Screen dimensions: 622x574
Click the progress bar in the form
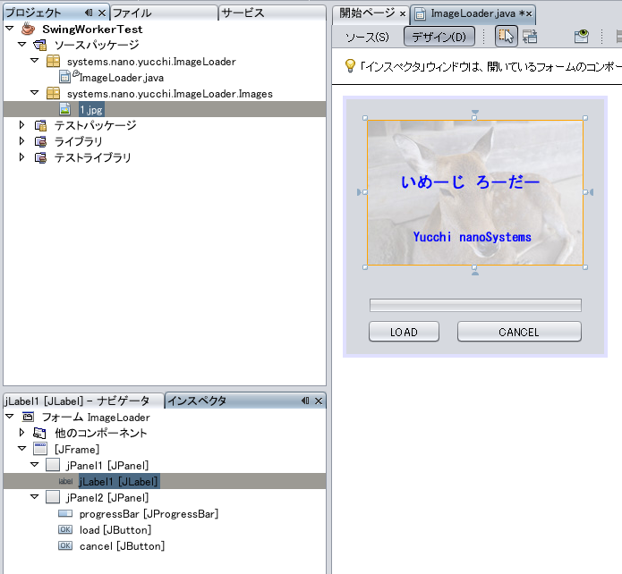(x=475, y=305)
